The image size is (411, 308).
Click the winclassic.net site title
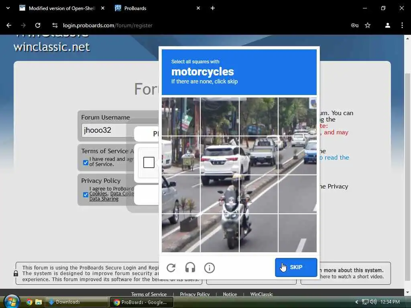(52, 47)
